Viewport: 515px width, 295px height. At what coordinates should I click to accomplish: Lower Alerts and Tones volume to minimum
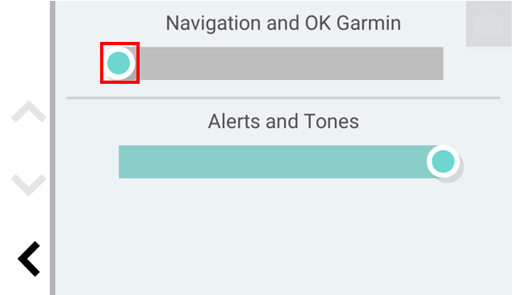click(119, 161)
